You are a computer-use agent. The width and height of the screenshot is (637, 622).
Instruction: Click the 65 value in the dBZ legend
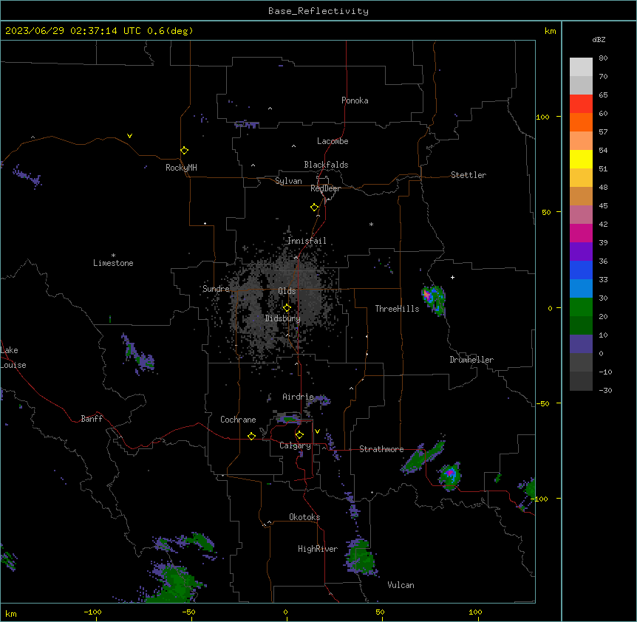point(603,95)
